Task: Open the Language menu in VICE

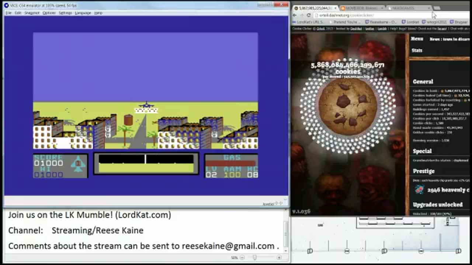Action: (83, 13)
